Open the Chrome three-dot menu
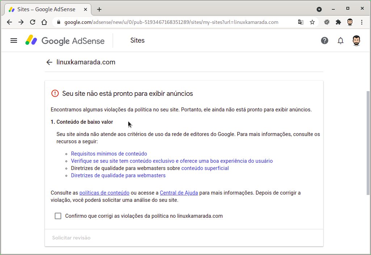Image resolution: width=371 pixels, height=255 pixels. click(362, 22)
